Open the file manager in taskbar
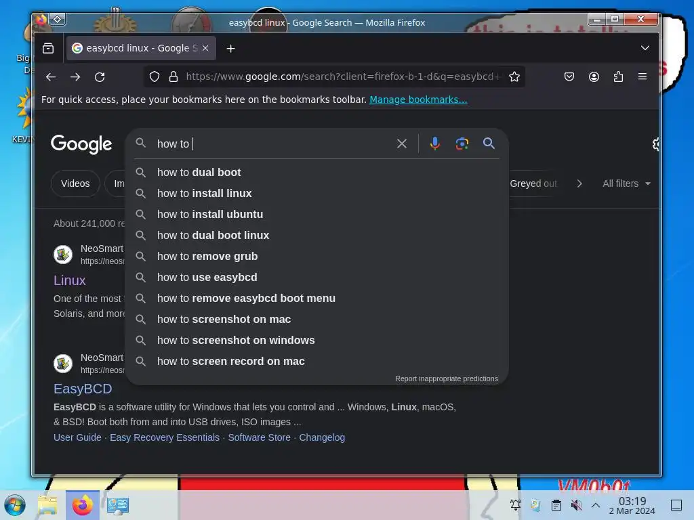 (48, 505)
